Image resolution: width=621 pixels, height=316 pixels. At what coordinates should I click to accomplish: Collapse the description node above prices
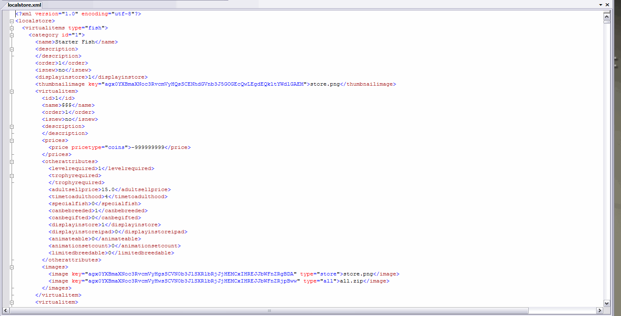(12, 126)
